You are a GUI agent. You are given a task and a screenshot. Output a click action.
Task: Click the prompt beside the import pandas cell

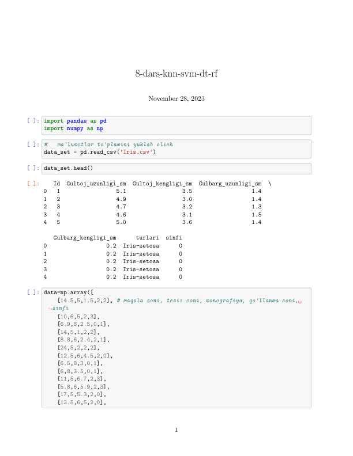[33, 121]
